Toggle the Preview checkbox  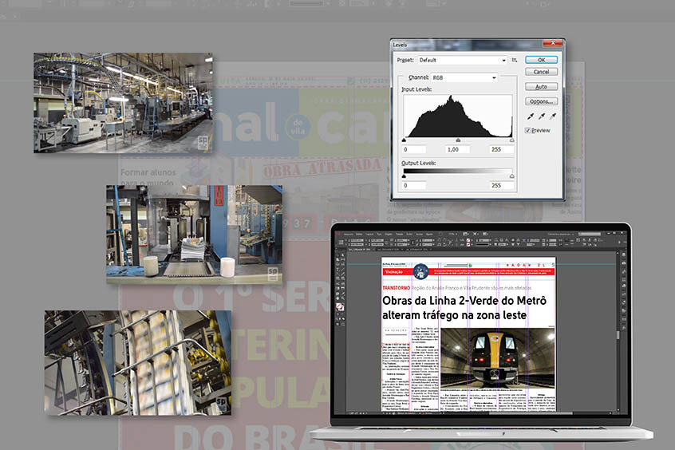point(528,130)
